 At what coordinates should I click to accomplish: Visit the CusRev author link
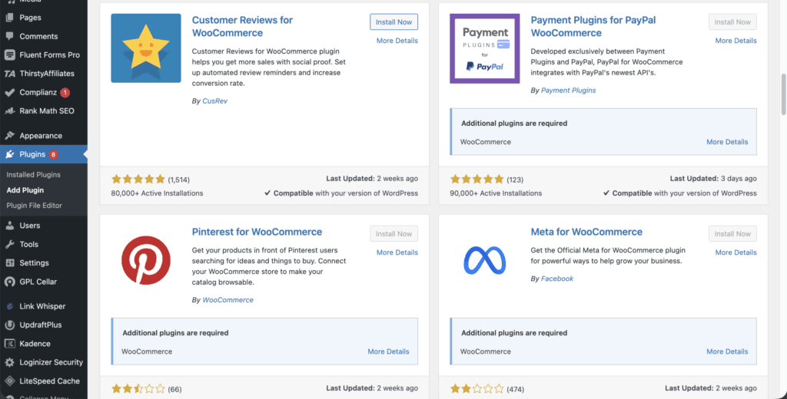pyautogui.click(x=215, y=101)
